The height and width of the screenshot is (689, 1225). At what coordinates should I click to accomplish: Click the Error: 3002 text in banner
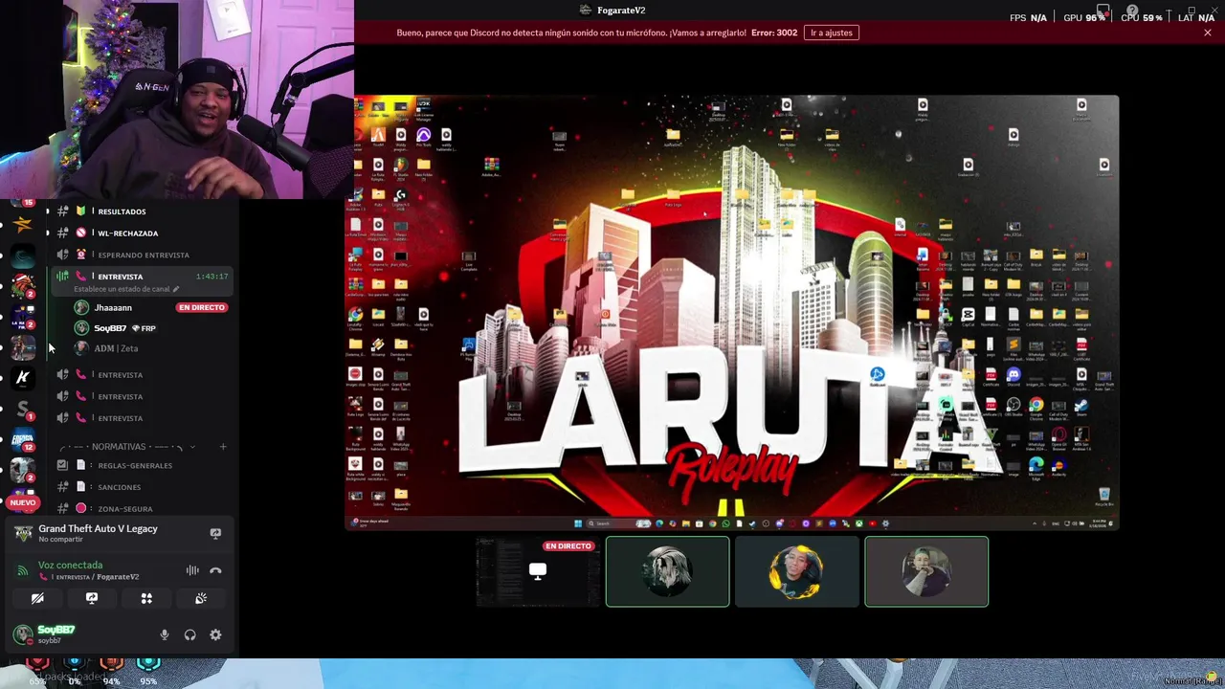pos(774,33)
